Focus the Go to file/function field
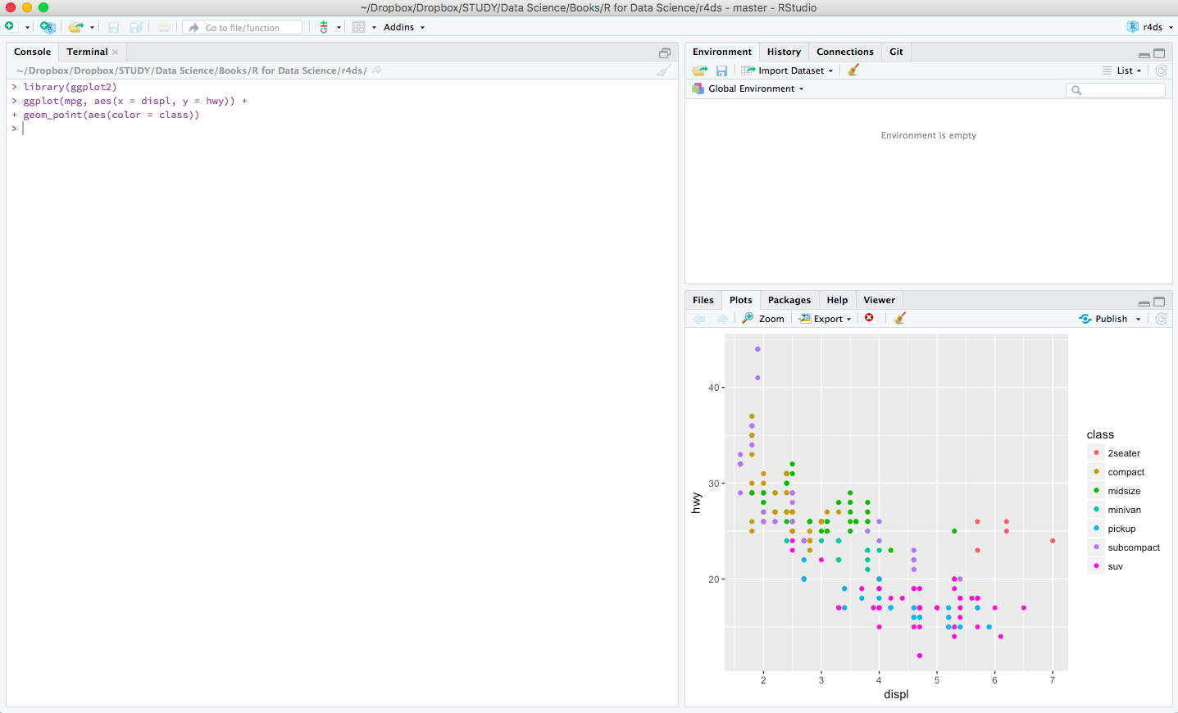 click(x=243, y=27)
